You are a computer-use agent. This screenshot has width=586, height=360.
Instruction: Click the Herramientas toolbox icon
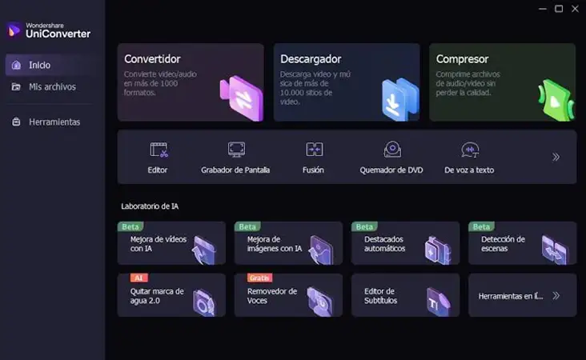click(x=16, y=122)
